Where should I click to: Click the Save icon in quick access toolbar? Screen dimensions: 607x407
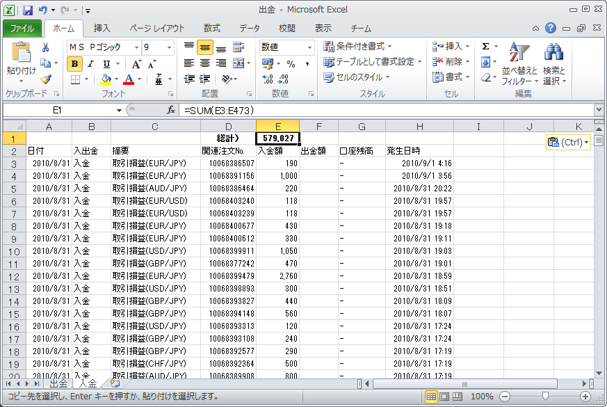click(x=28, y=10)
